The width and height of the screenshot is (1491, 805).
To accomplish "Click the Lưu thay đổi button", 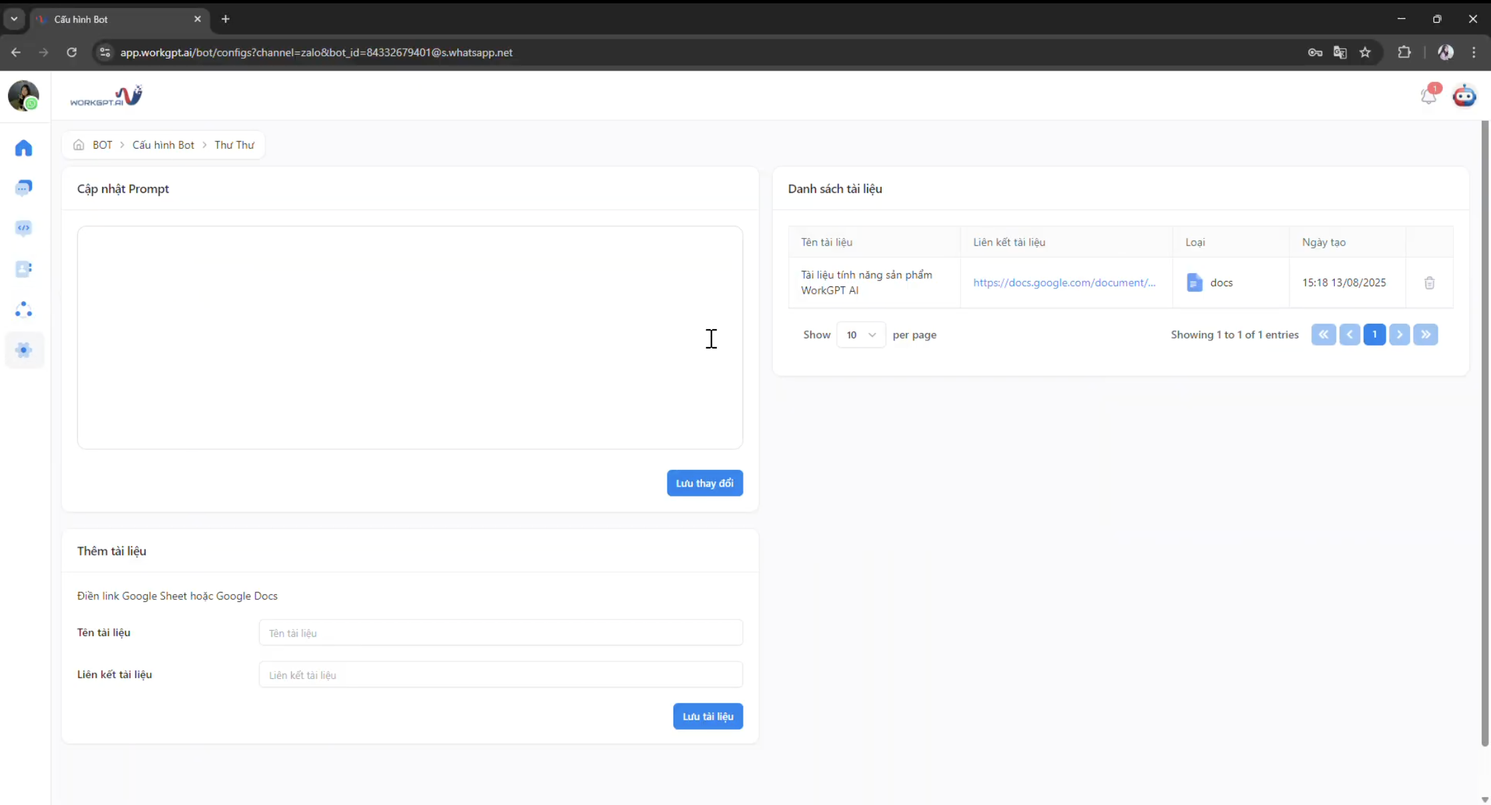I will click(704, 483).
